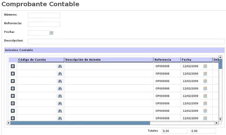Image resolution: width=226 pixels, height=135 pixels.
Task: Open the date calendar in the seventh entry row
Action: [x=205, y=111]
